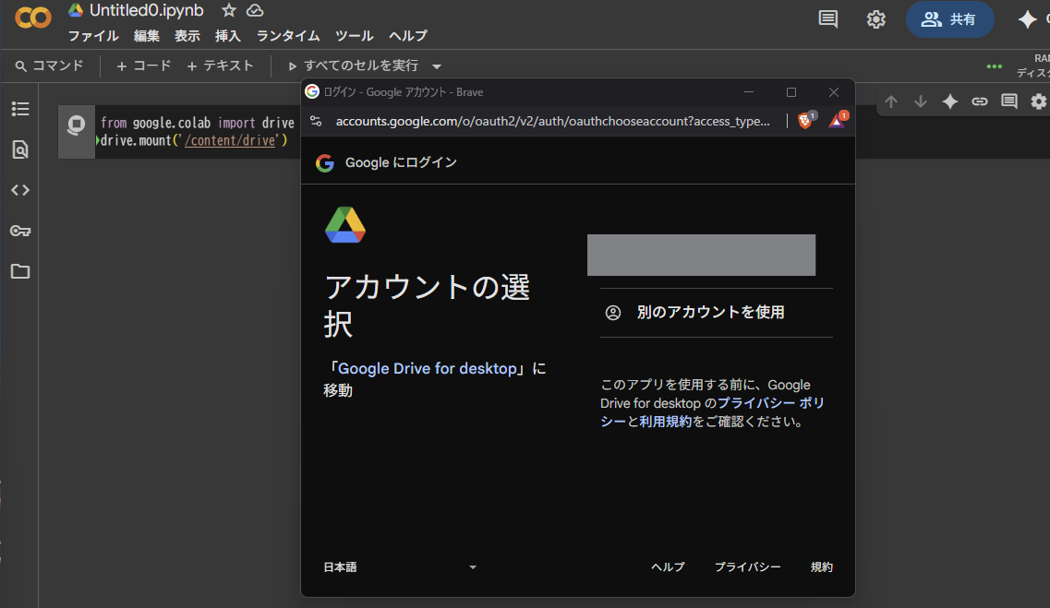Viewport: 1050px width, 608px height.
Task: Open the files folder sidebar icon
Action: click(x=20, y=271)
